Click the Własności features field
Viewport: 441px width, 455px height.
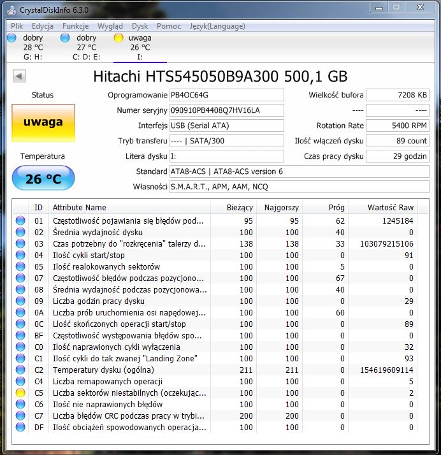click(299, 187)
